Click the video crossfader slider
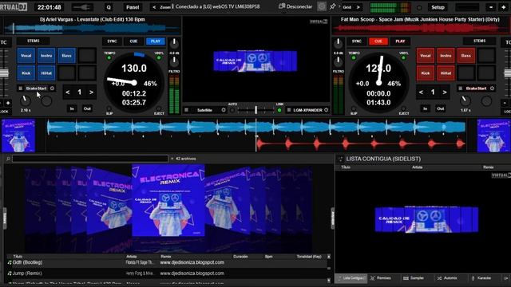This screenshot has width=511, height=287. point(255,110)
